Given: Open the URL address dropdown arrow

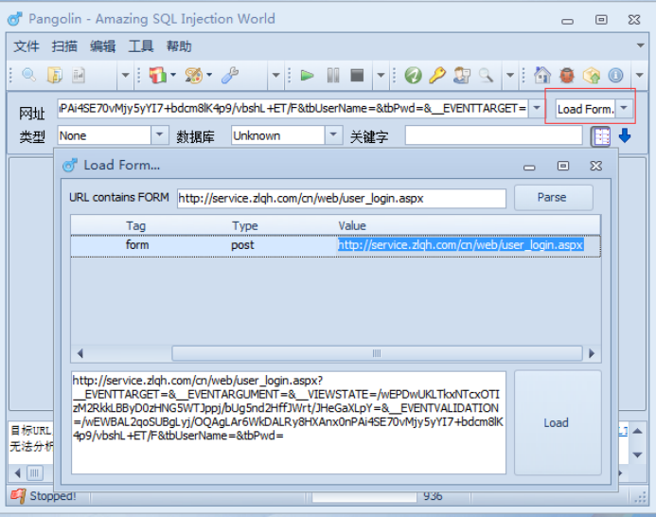Looking at the screenshot, I should click(x=537, y=109).
